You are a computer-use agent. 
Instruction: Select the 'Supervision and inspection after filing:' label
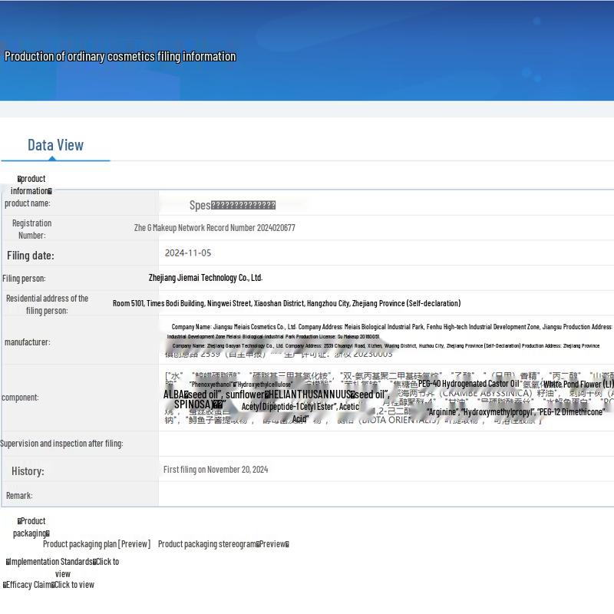click(61, 444)
